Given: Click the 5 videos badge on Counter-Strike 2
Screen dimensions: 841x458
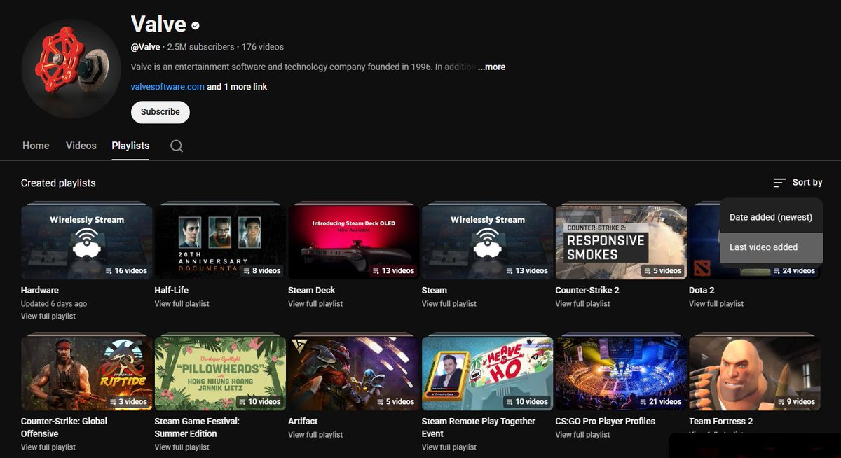Looking at the screenshot, I should pos(663,270).
